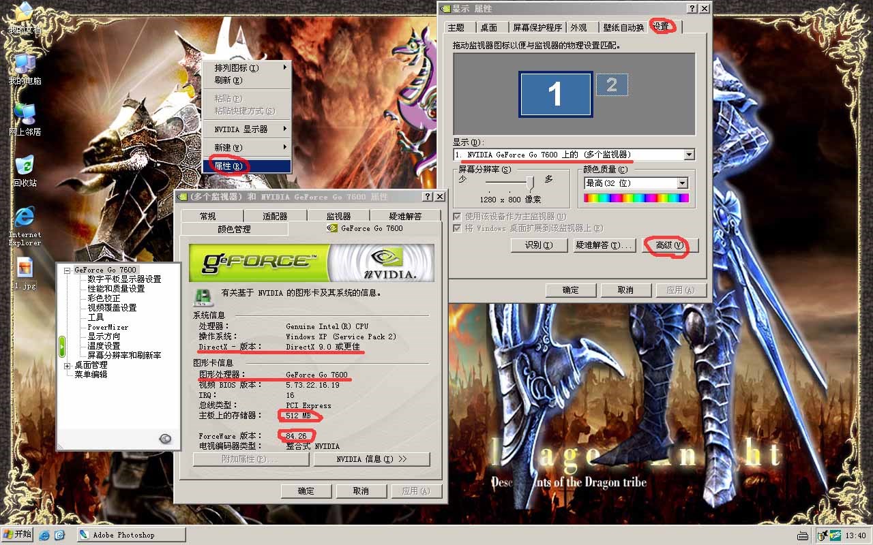Screen dimensions: 873x545
Task: Click the rainbow color quality bar
Action: click(636, 198)
